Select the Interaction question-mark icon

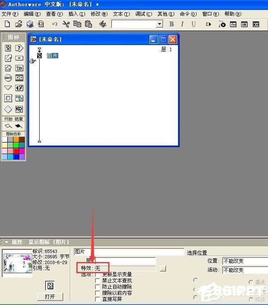[x=19, y=48]
